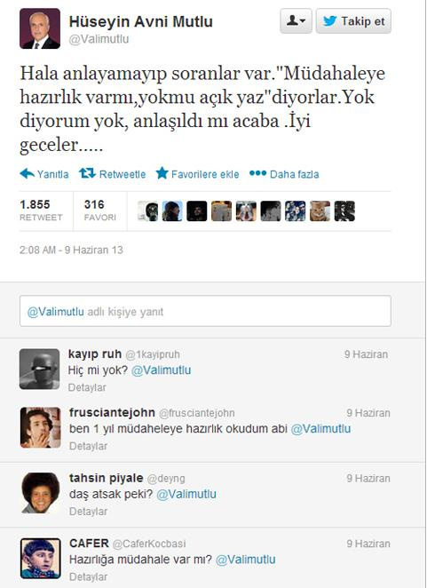Open Hüseyin Avni Mutlu's profile picture

40,28
